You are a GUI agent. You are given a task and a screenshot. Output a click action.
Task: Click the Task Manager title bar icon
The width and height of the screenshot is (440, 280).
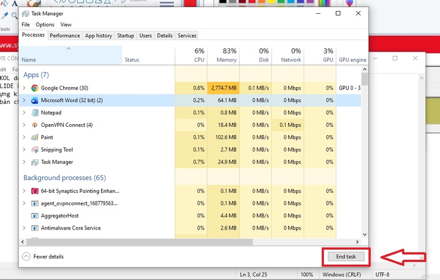coord(25,13)
